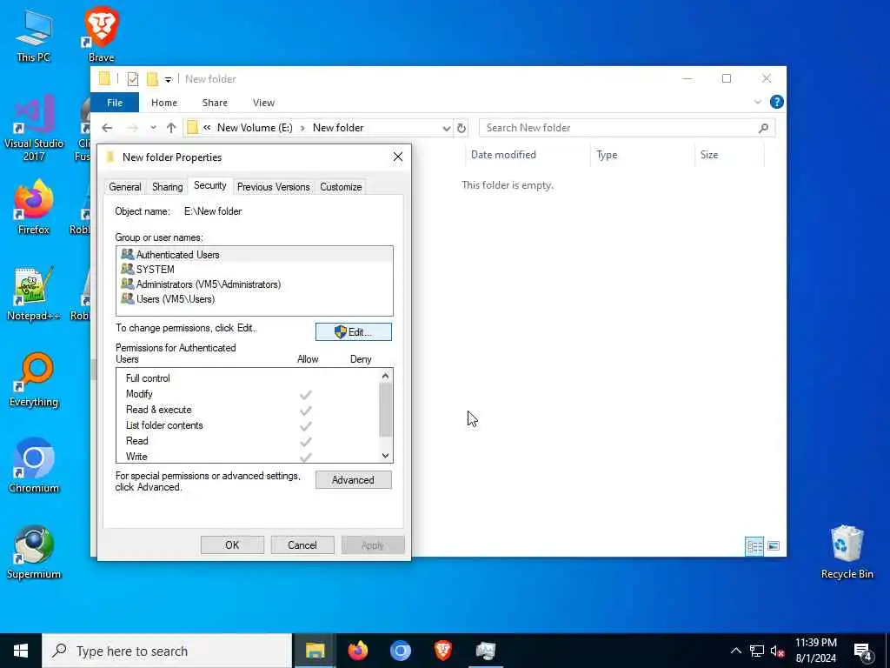Viewport: 890px width, 668px height.
Task: Switch to File Explorer in the taskbar
Action: coord(315,651)
